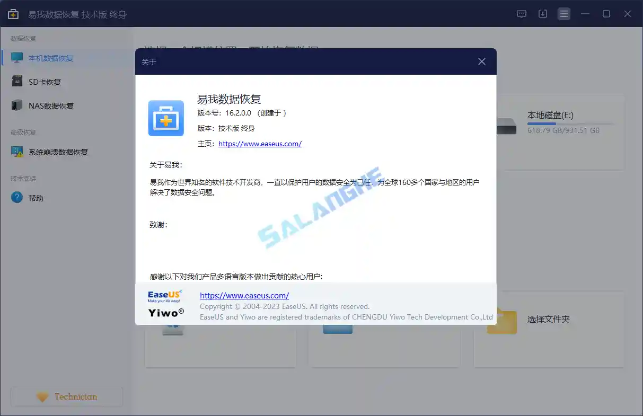Viewport: 643px width, 416px height.
Task: Click the 本地磁盘(E:) usage bar
Action: (x=570, y=123)
